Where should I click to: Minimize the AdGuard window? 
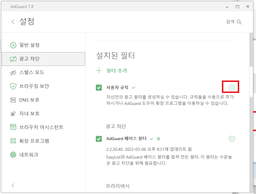(227, 7)
